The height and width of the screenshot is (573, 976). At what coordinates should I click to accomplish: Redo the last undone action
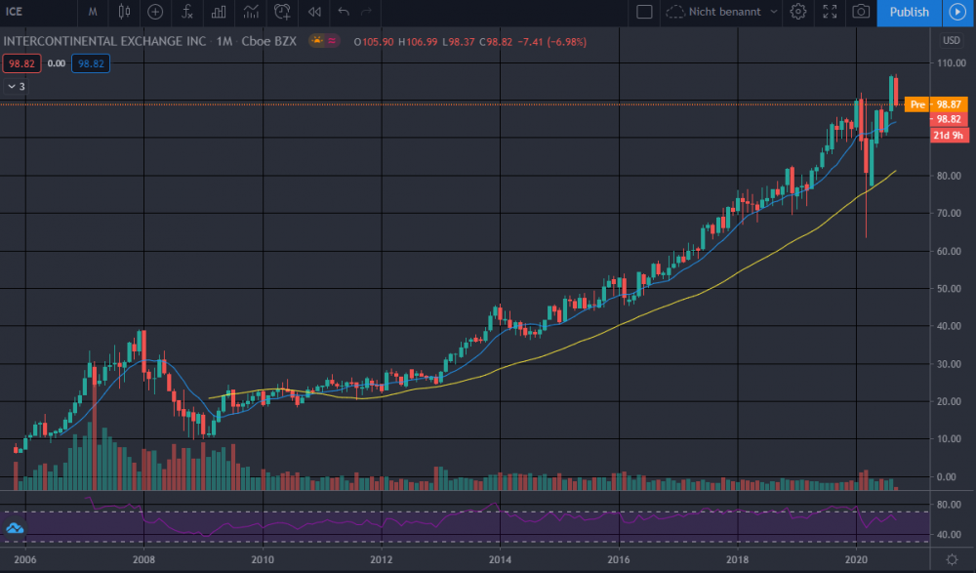367,12
